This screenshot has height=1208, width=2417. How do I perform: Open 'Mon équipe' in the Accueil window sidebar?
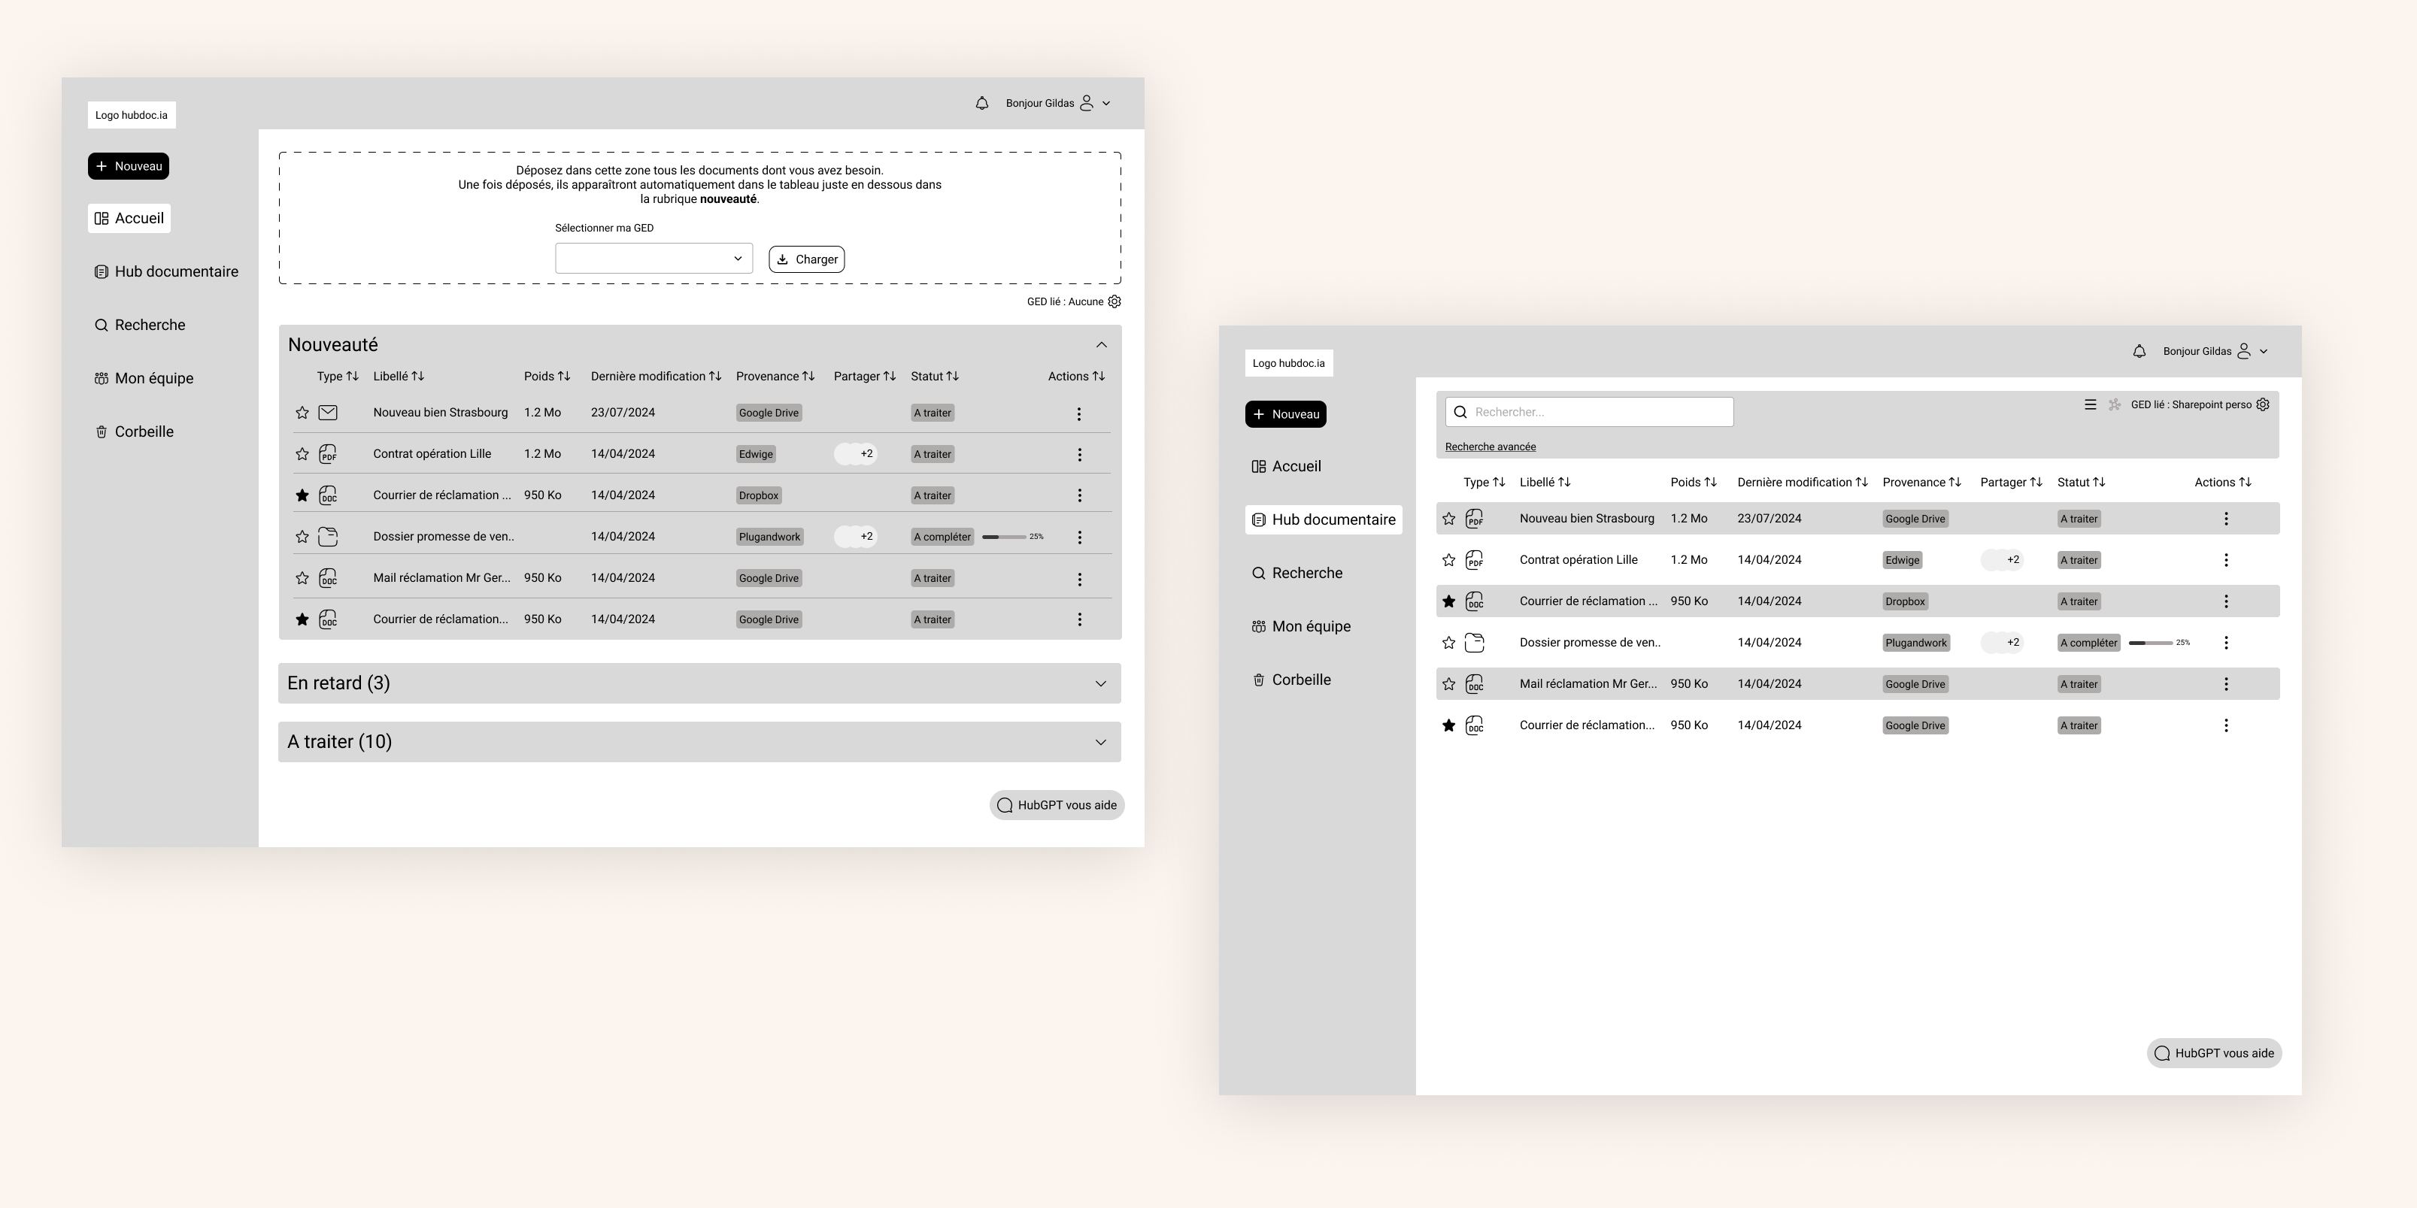coord(144,379)
